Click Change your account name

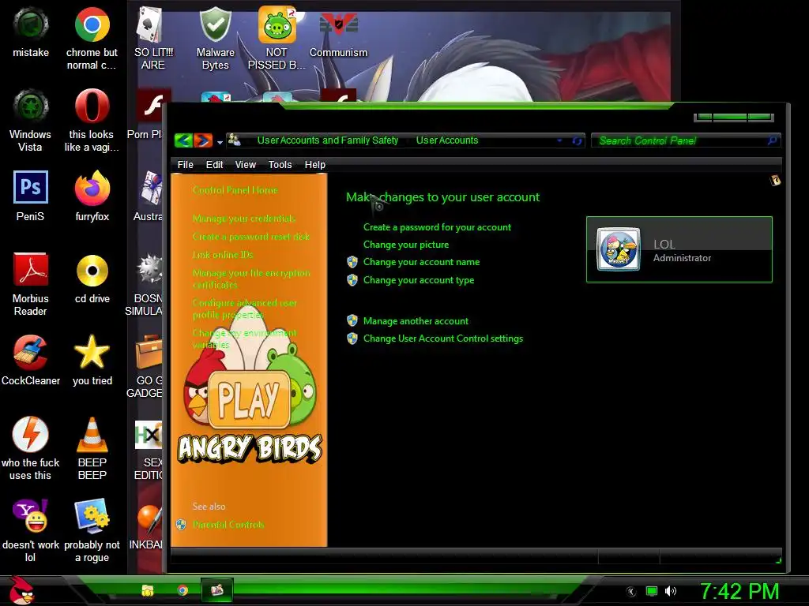click(421, 262)
